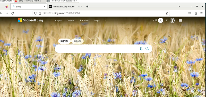Viewport: 206px width, 97px height.
Task: Minimize the Firefox window
Action: [x=191, y=7]
